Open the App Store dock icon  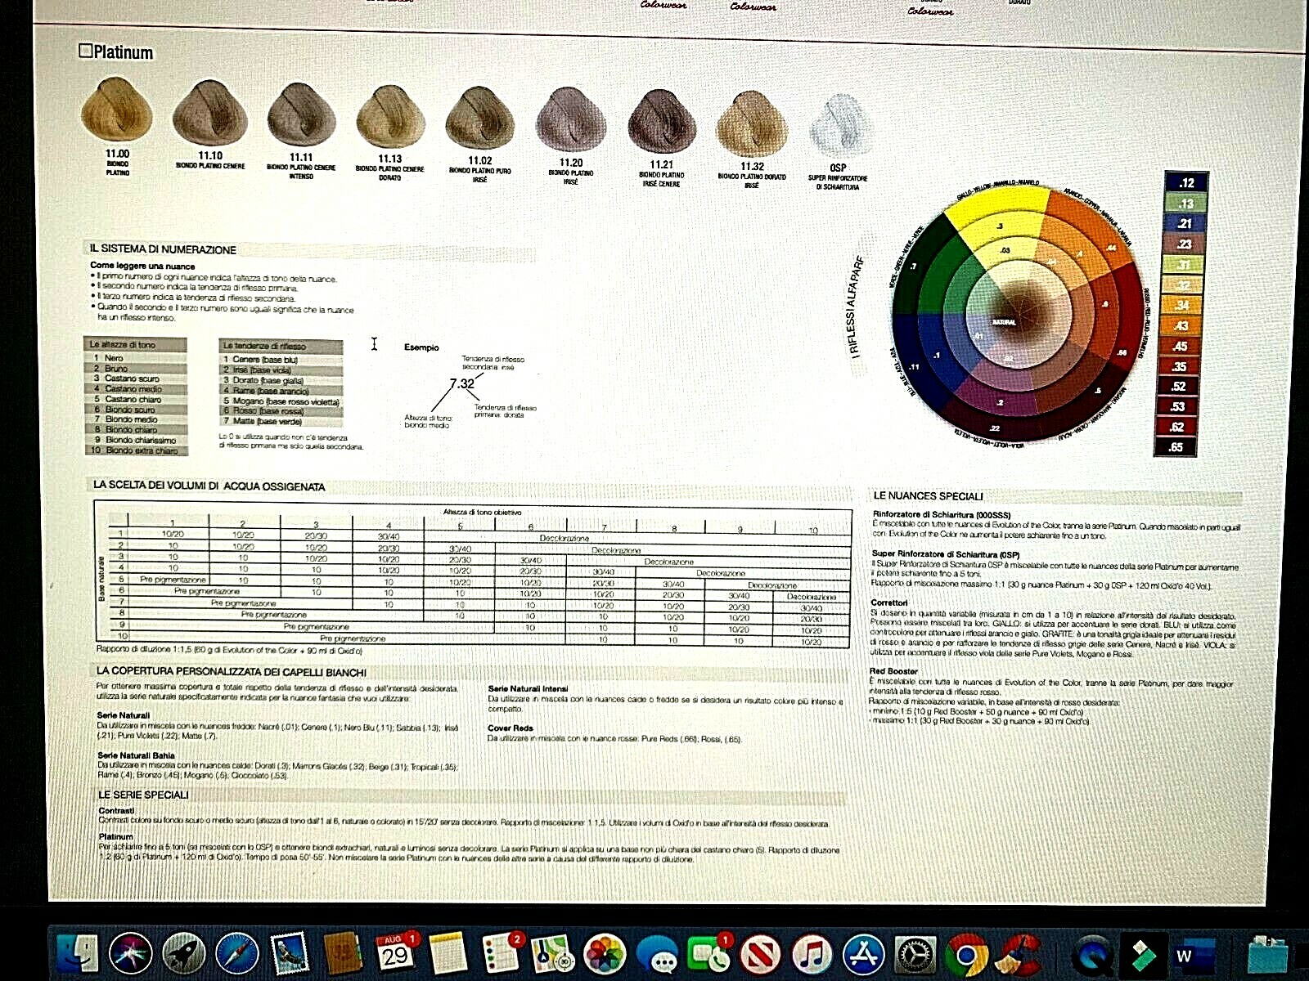click(864, 954)
